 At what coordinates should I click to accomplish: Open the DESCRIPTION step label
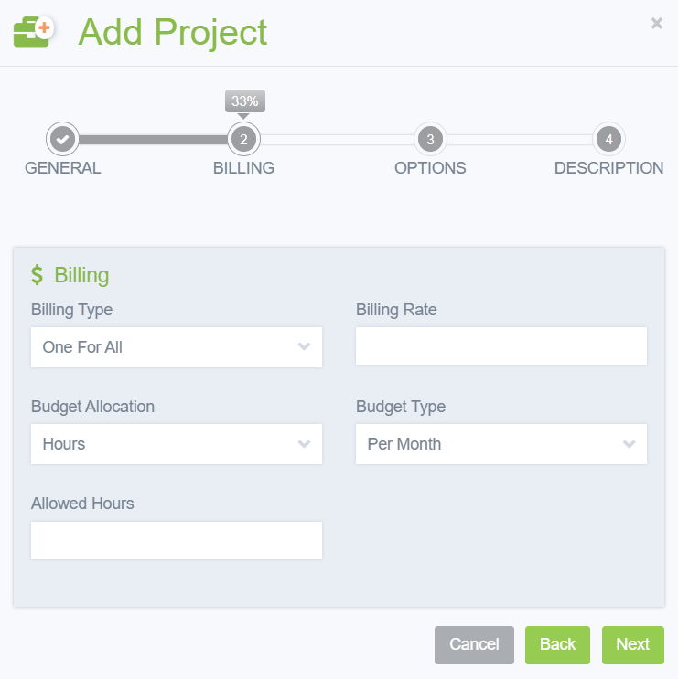pos(608,168)
